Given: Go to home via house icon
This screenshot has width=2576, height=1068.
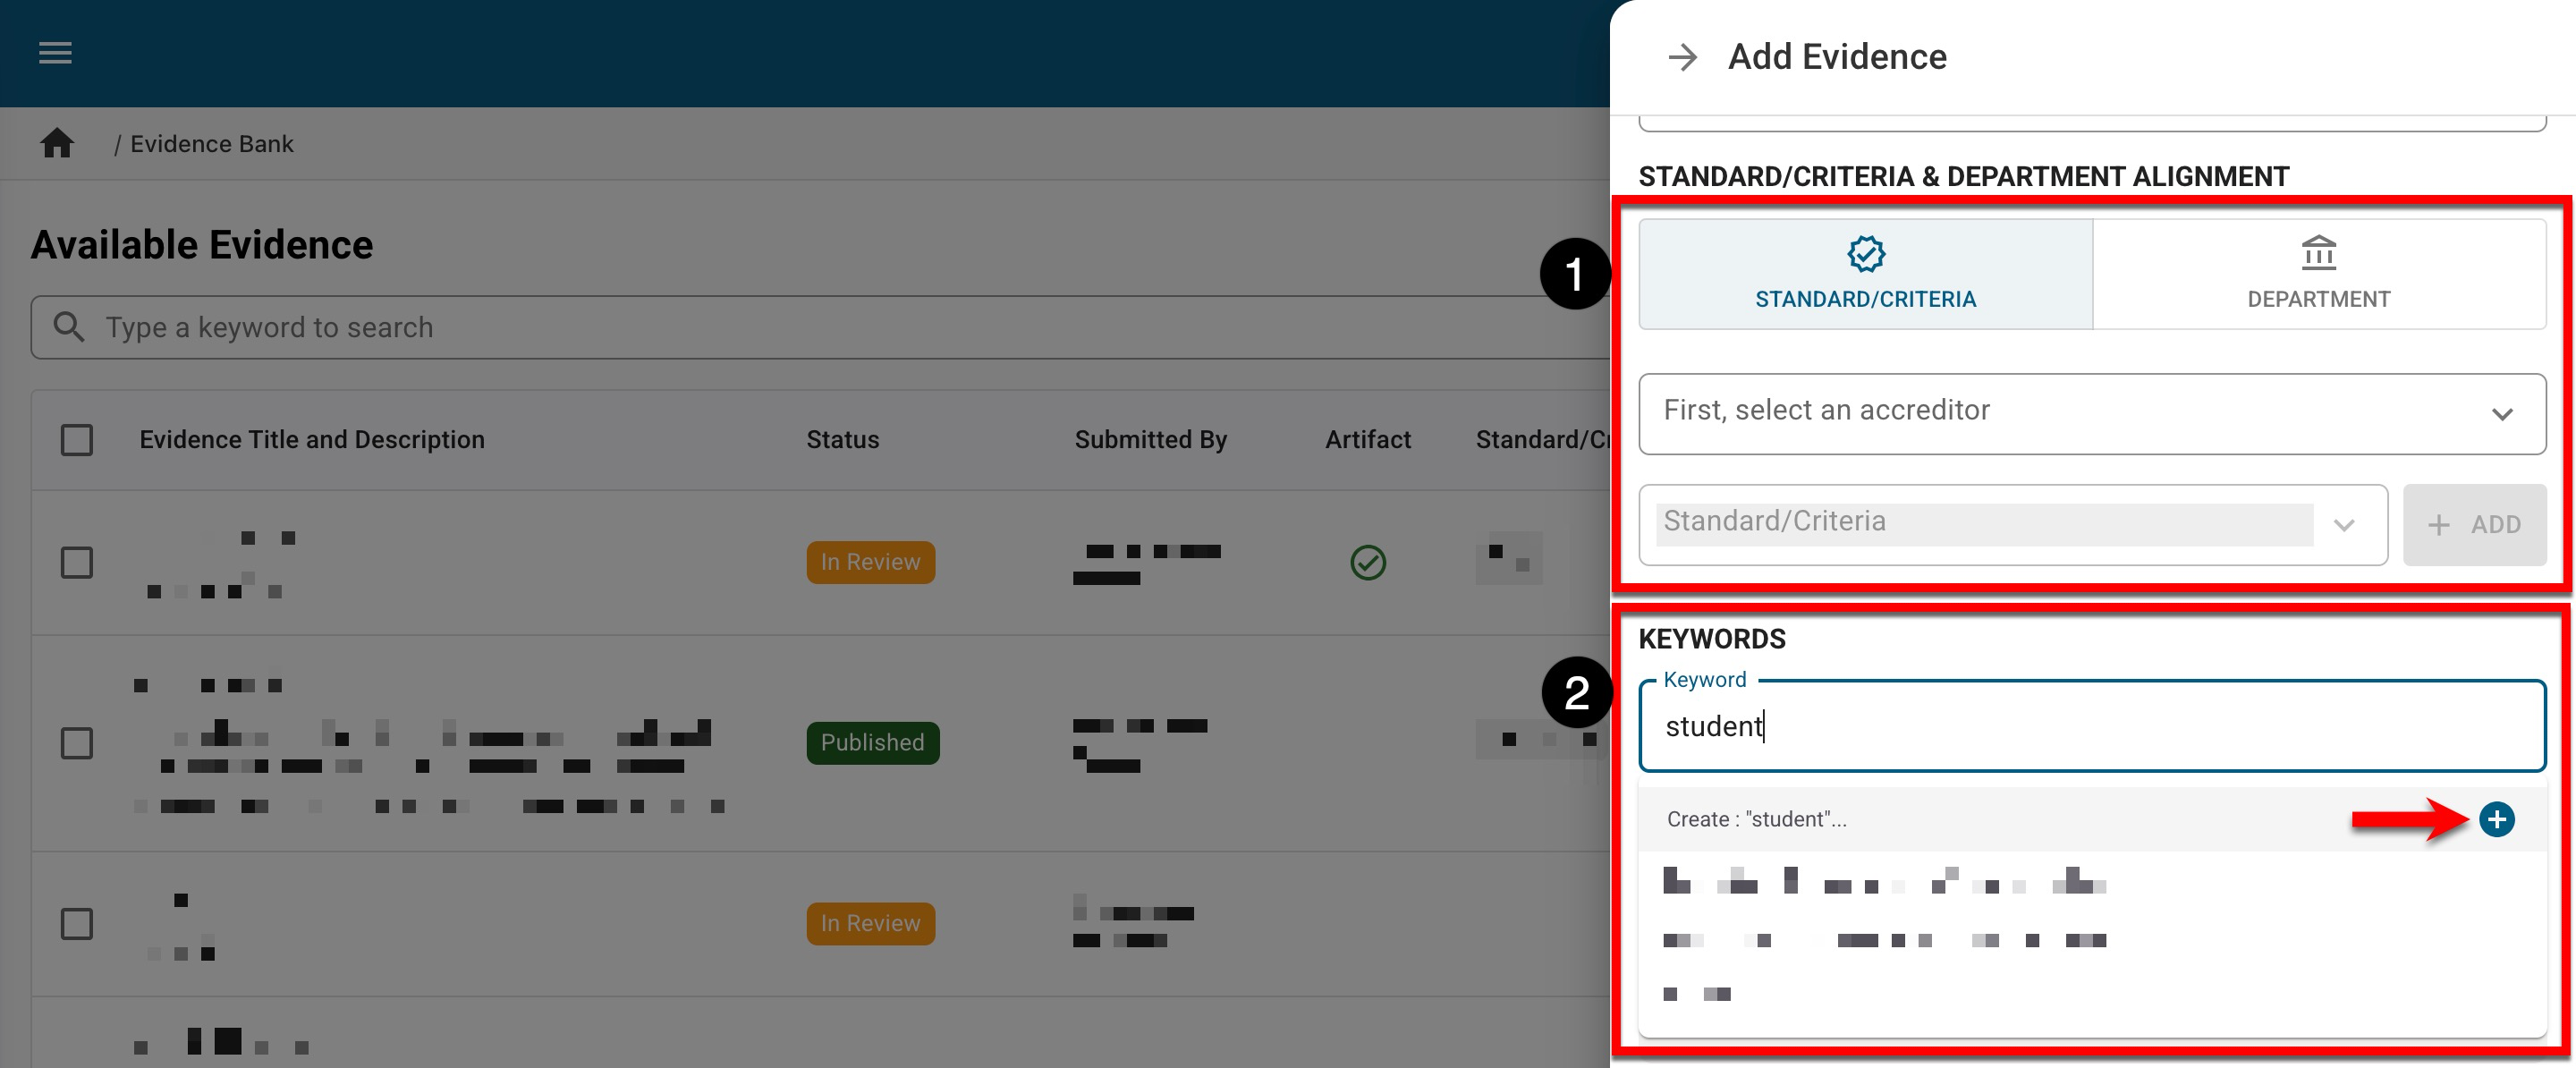Looking at the screenshot, I should pos(57,144).
